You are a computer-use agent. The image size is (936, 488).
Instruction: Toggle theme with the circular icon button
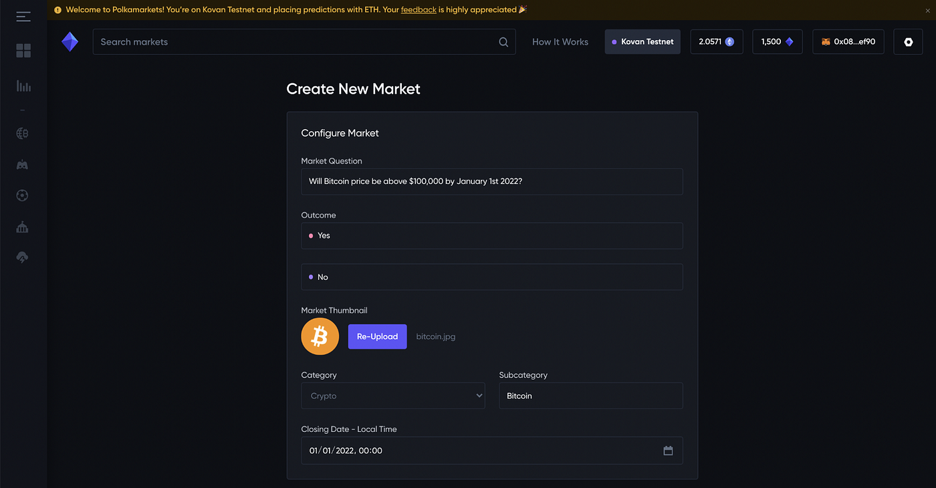(x=908, y=41)
